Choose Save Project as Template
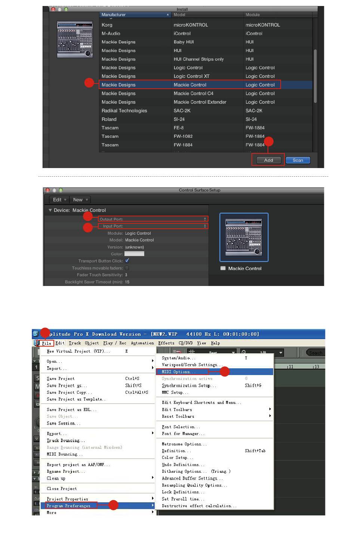The width and height of the screenshot is (355, 539). click(98, 399)
